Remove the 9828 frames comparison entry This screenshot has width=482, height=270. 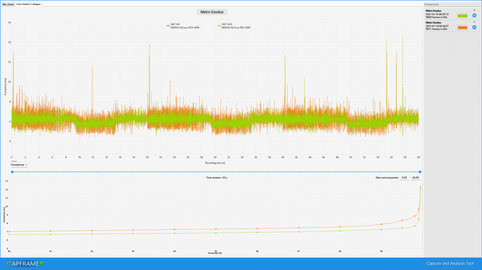pyautogui.click(x=474, y=10)
